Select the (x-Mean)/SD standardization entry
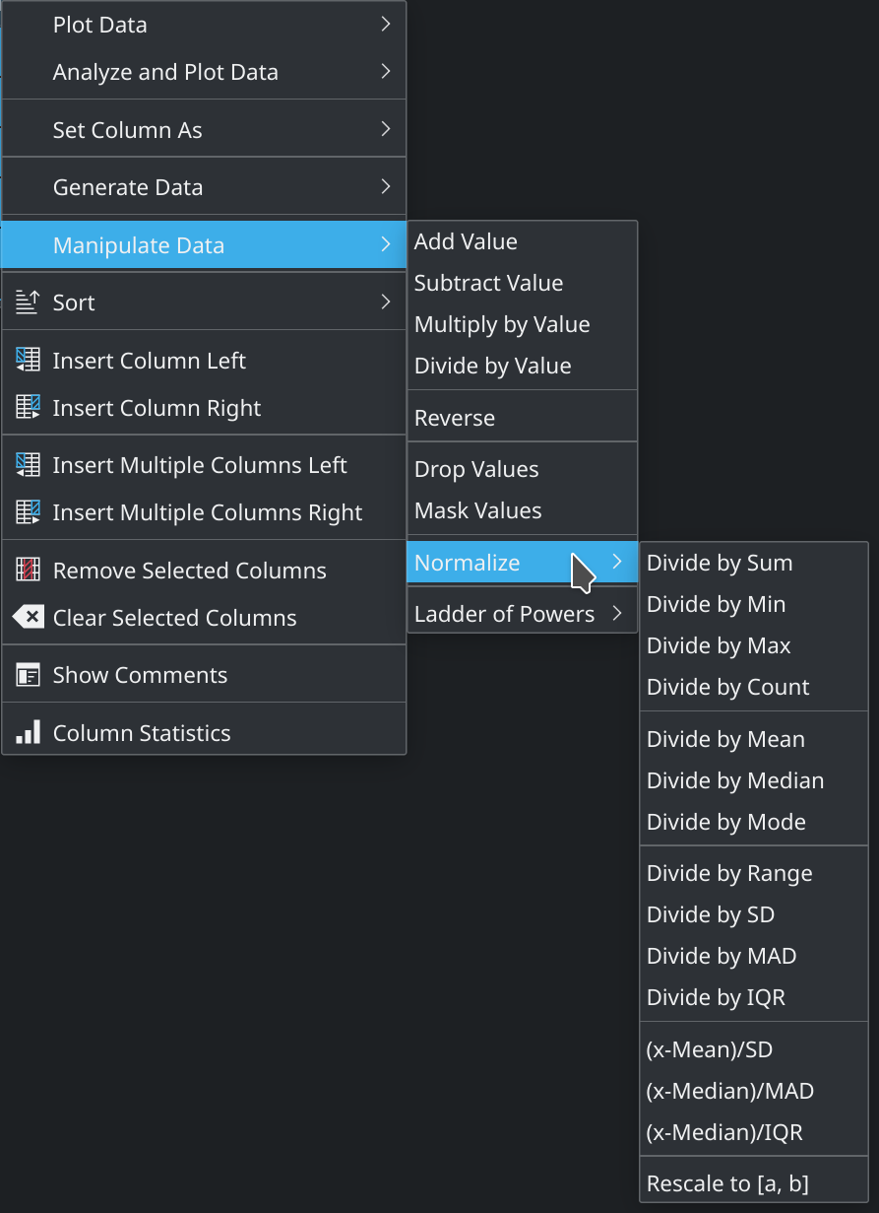Image resolution: width=879 pixels, height=1213 pixels. click(x=710, y=1049)
